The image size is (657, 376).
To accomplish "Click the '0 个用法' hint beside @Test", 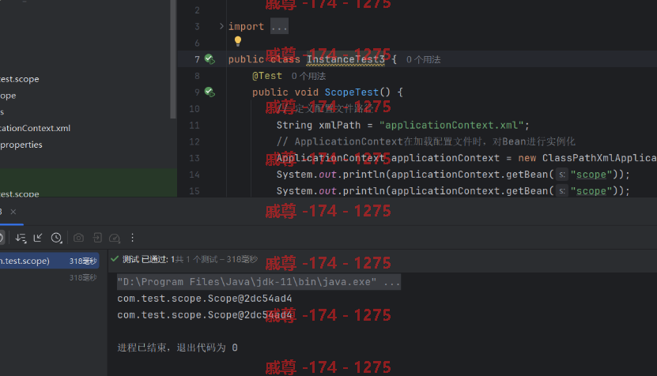I will (308, 76).
